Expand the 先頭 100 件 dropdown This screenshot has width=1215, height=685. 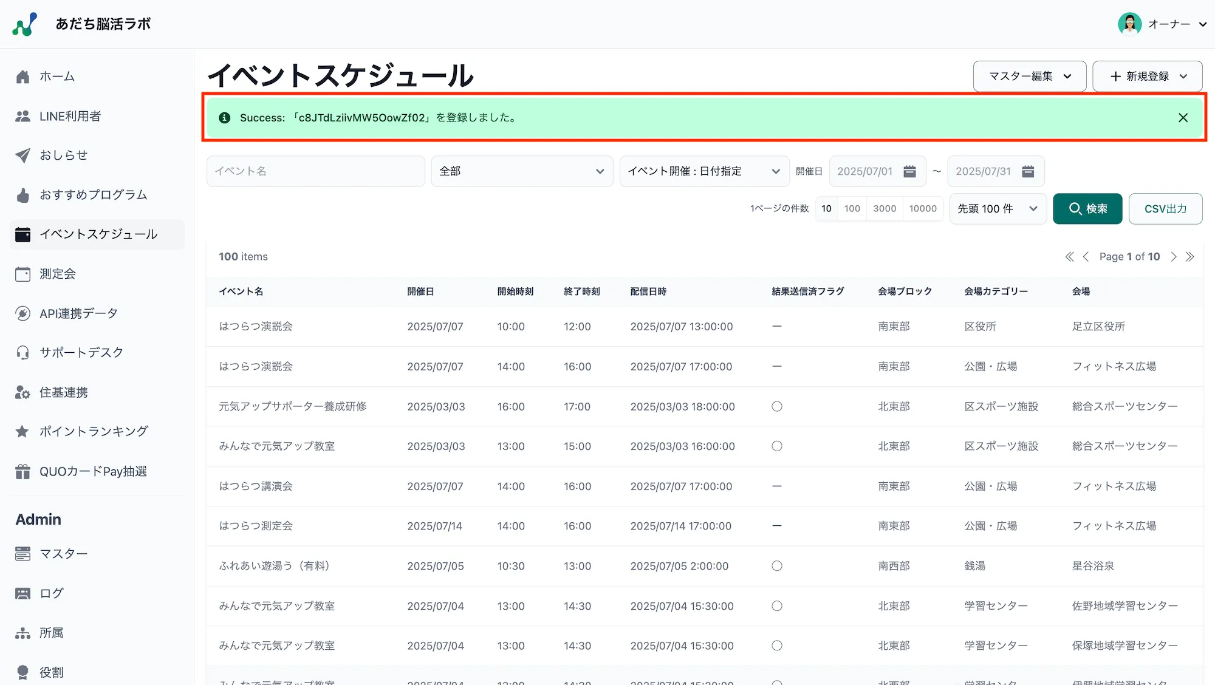coord(997,208)
